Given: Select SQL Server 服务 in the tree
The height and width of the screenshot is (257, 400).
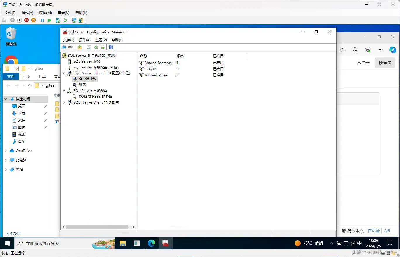Looking at the screenshot, I should (87, 61).
